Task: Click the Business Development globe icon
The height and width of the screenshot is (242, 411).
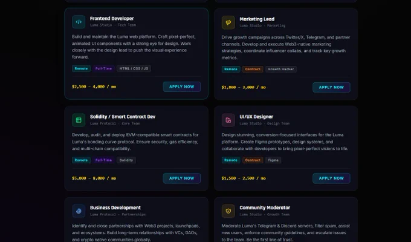Action: [79, 211]
